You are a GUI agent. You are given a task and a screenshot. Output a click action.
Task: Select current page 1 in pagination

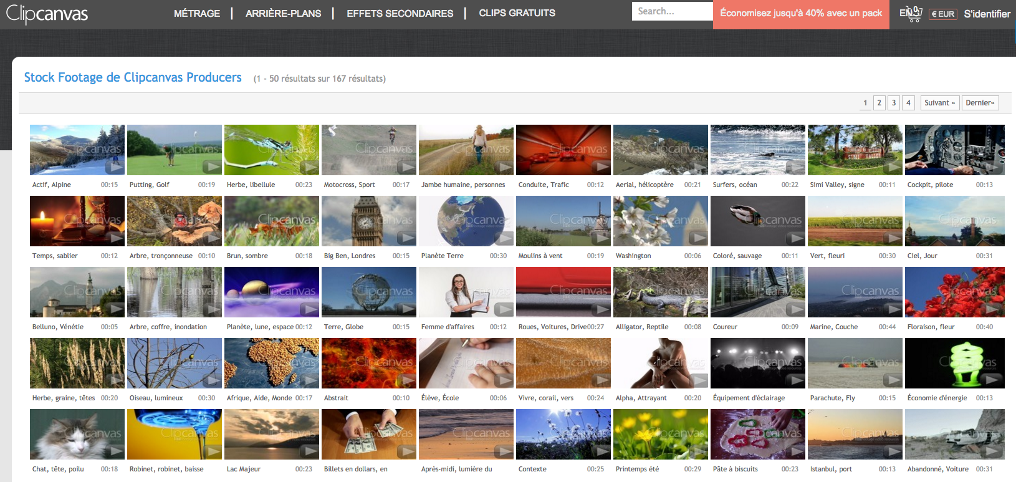tap(865, 103)
